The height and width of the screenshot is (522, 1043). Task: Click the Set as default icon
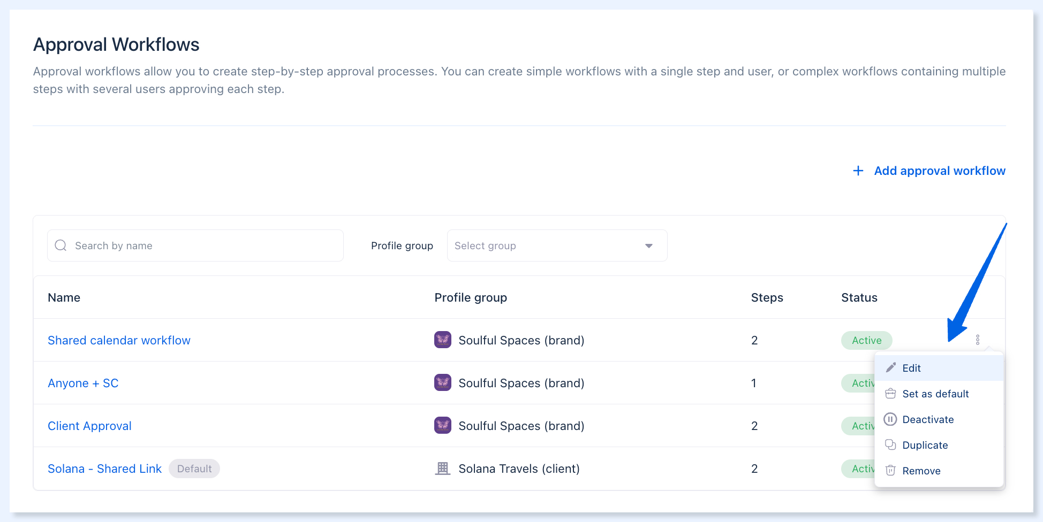pos(890,394)
